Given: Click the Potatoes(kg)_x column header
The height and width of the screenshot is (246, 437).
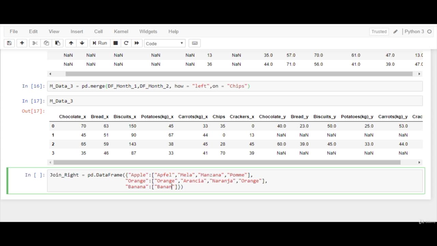Looking at the screenshot, I should tap(157, 117).
